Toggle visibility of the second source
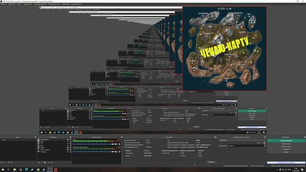The image size is (306, 172). coord(68,142)
